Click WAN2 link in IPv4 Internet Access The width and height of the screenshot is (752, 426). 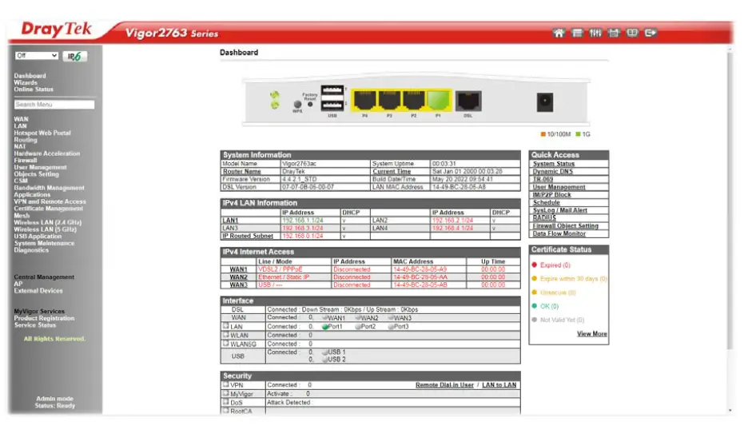[x=238, y=277]
